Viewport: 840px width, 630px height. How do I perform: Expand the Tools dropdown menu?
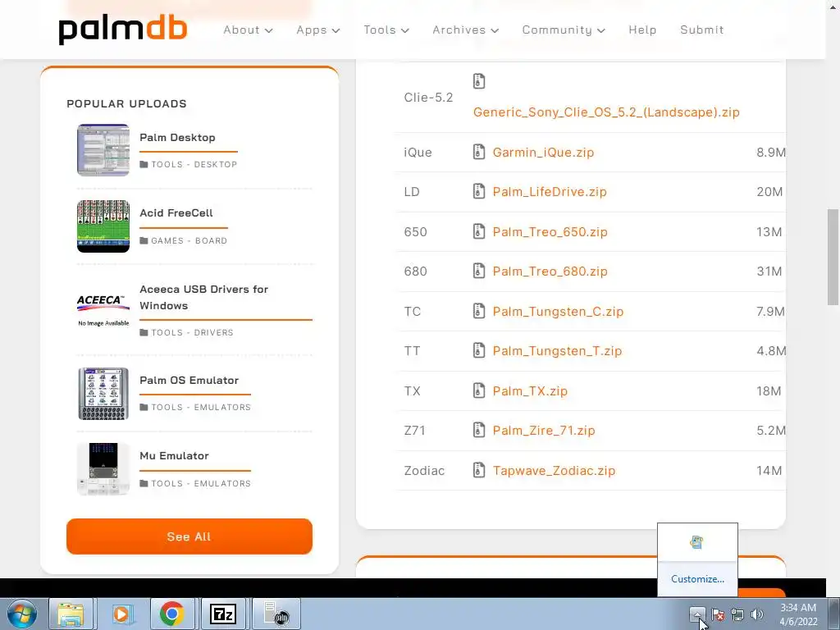point(386,30)
